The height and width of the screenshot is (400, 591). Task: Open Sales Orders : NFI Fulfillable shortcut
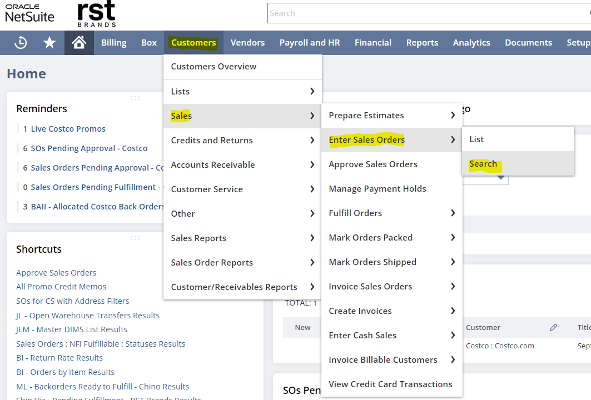coord(101,344)
